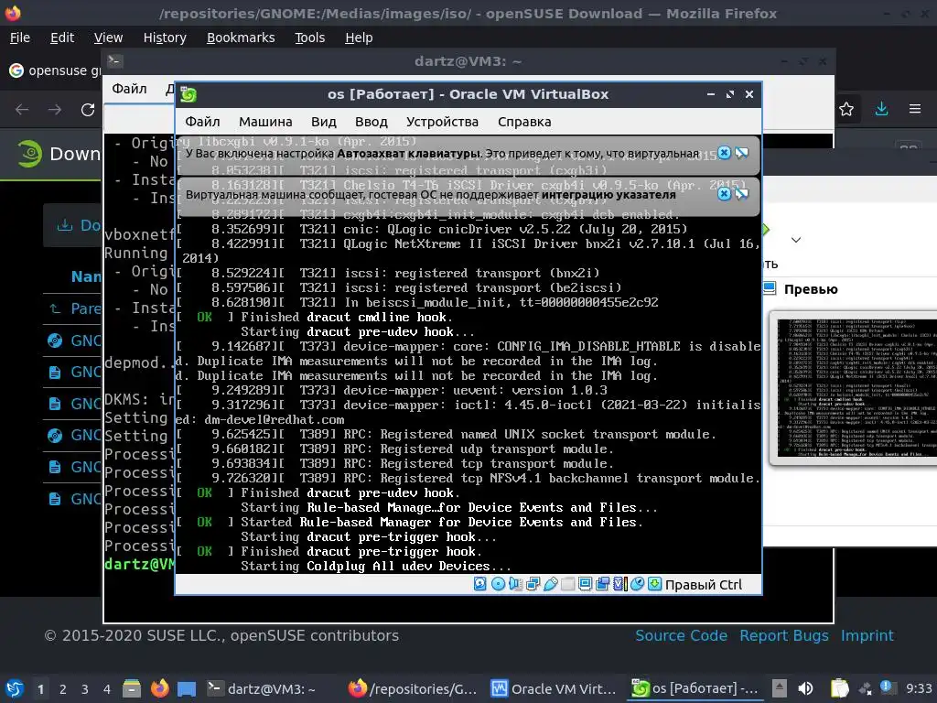Viewport: 937px width, 703px height.
Task: Open Report Bugs link in footer
Action: point(784,635)
